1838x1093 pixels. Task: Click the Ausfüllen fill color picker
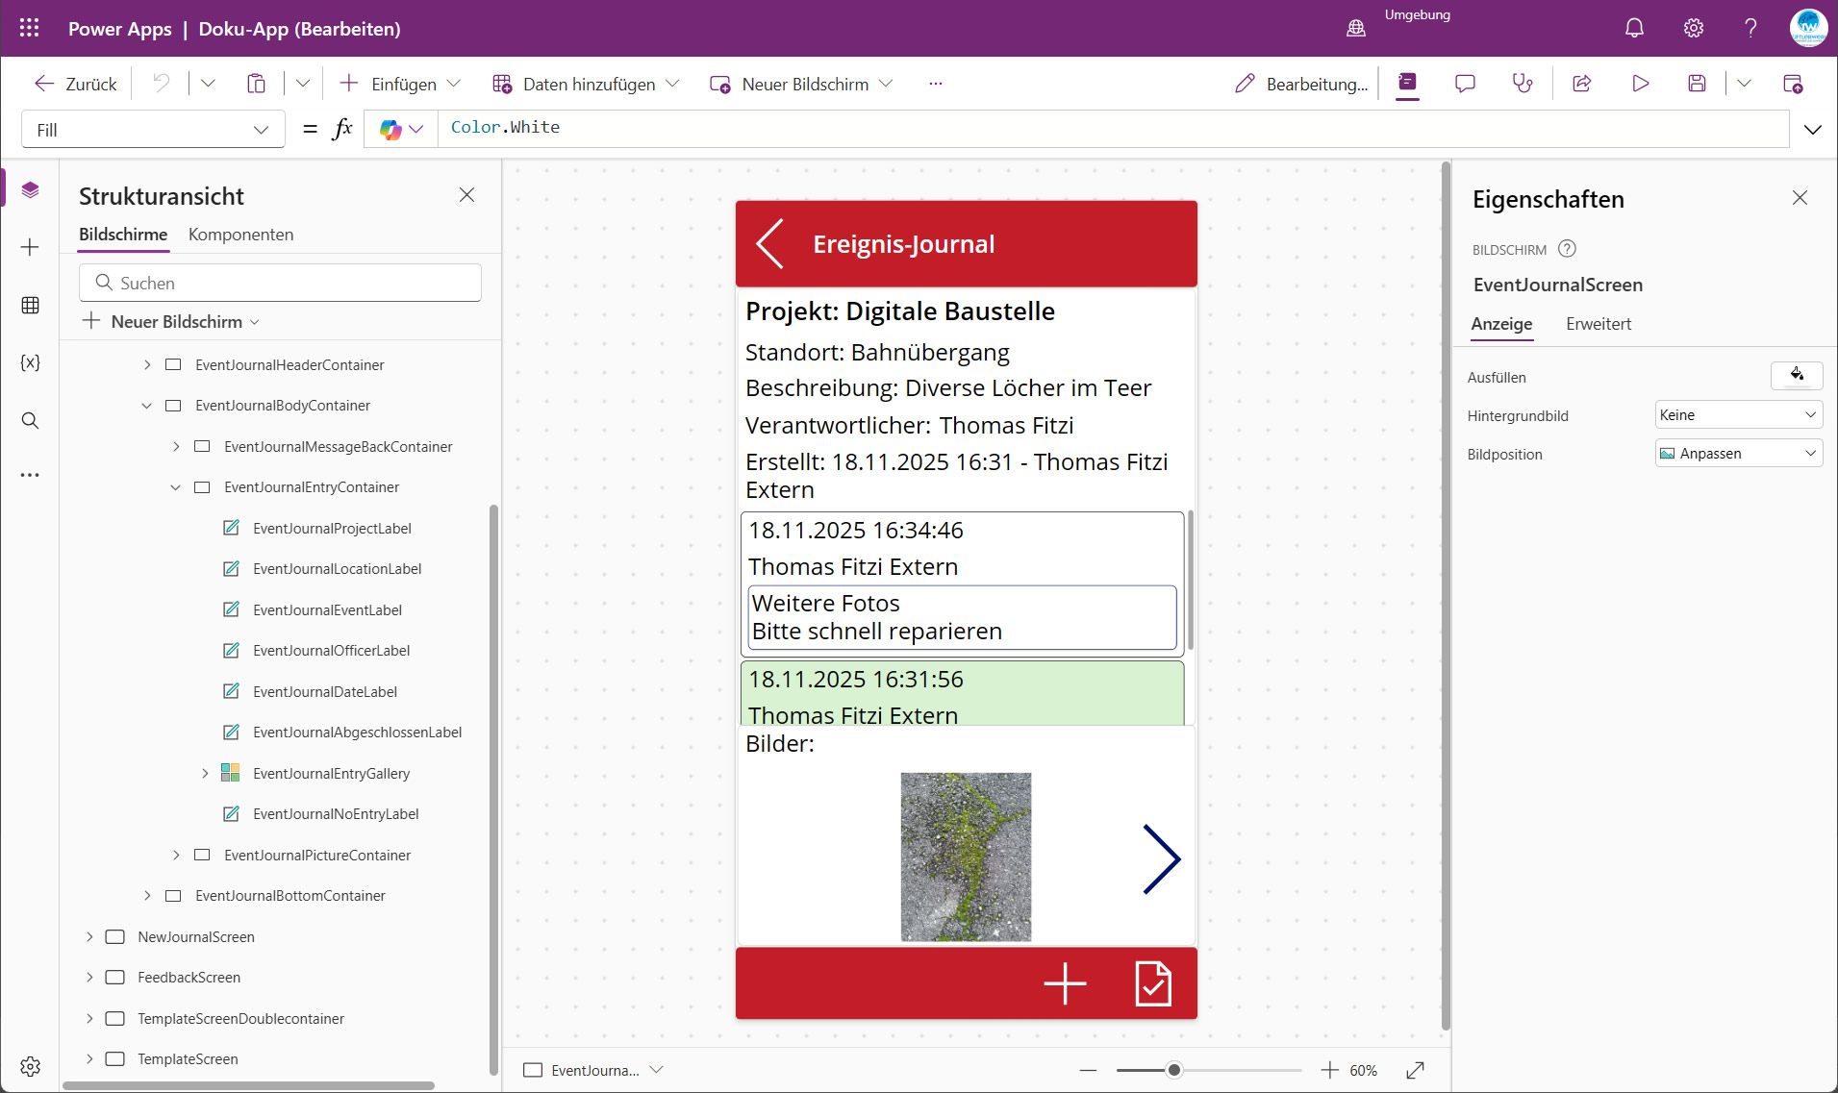[x=1796, y=376]
